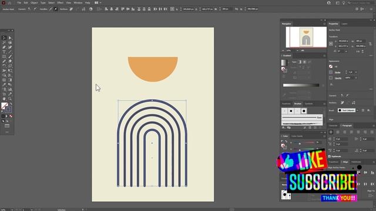This screenshot has height=211, width=376.
Task: Click the first Convert anchor icon in Properties
Action: tap(342, 96)
